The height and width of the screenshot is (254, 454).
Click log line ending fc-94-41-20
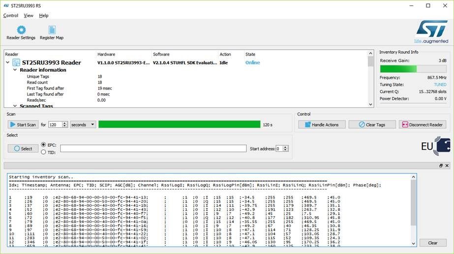[175, 201]
